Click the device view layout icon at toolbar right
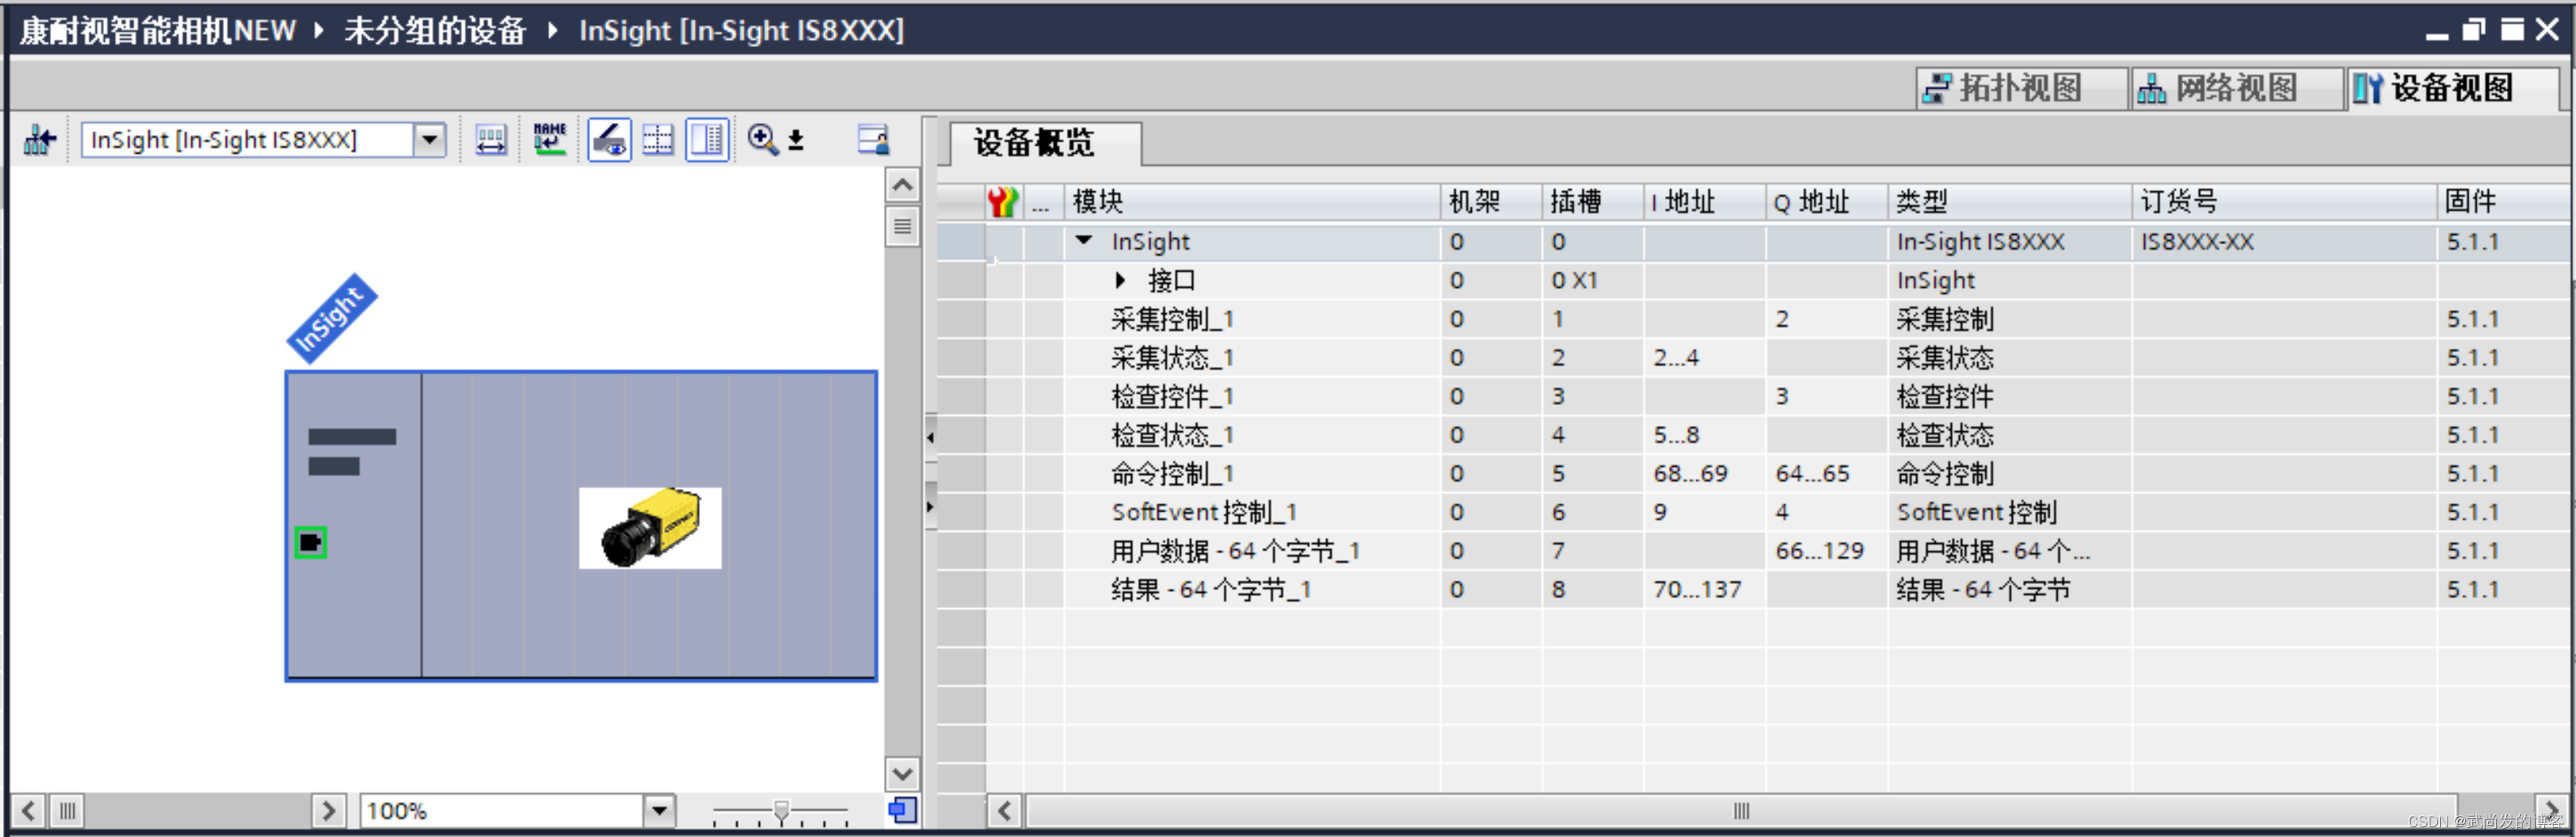 coord(873,140)
